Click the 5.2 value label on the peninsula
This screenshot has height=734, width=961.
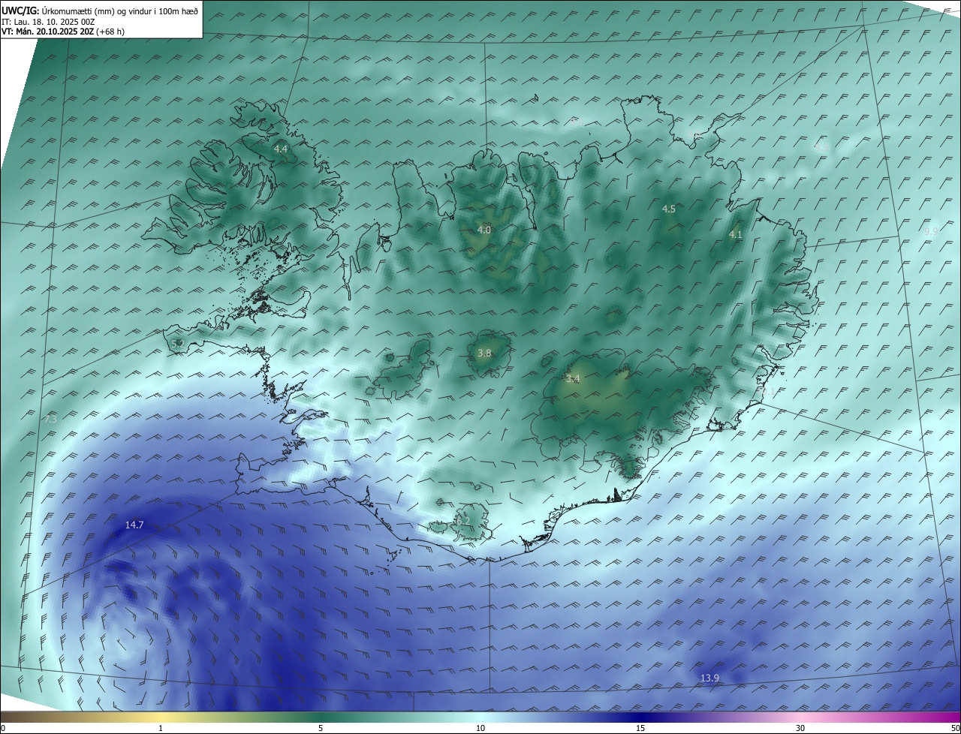(178, 344)
